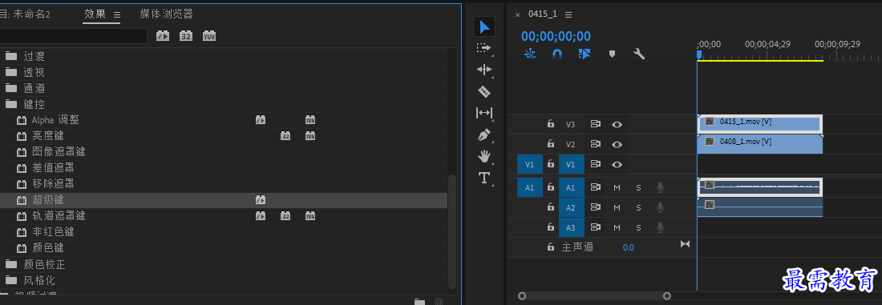The image size is (882, 305).
Task: Target the V1 track header
Action: point(572,165)
